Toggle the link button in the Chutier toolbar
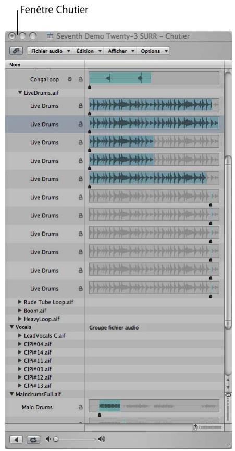Viewport: 235px width, 451px height. click(16, 51)
